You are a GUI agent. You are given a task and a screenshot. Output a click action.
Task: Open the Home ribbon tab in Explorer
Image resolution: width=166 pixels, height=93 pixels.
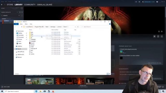[21, 24]
